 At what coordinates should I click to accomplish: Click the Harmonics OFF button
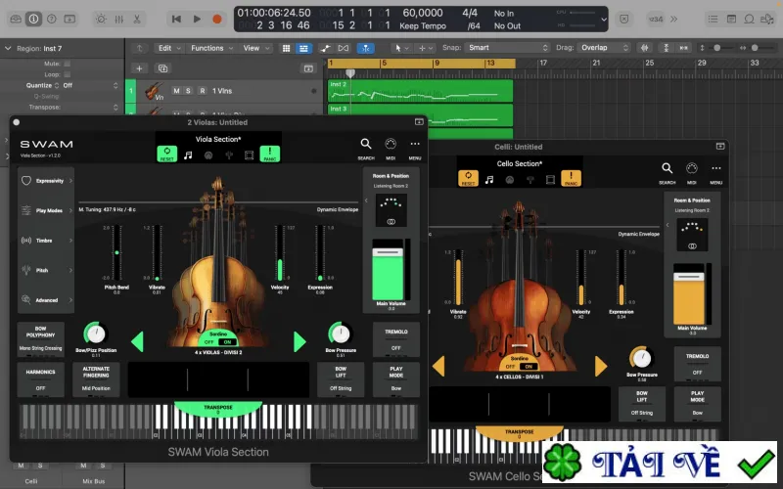40,379
